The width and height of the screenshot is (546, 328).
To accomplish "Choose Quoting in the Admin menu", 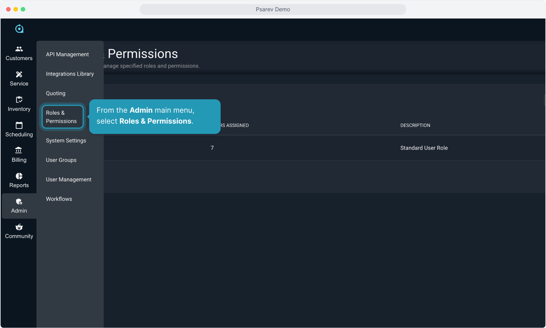I will 56,93.
